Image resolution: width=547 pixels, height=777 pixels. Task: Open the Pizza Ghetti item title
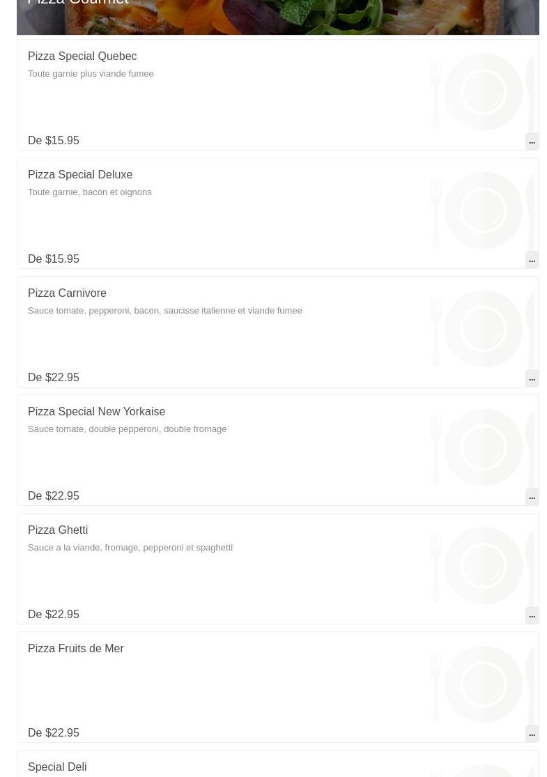[x=58, y=530]
